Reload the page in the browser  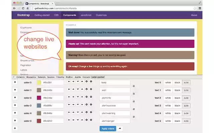[23, 8]
